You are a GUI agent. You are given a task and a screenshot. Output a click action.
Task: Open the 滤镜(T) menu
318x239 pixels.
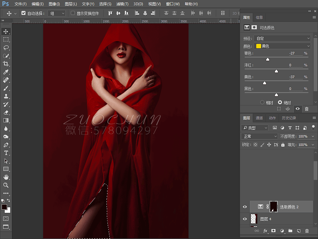(x=122, y=4)
